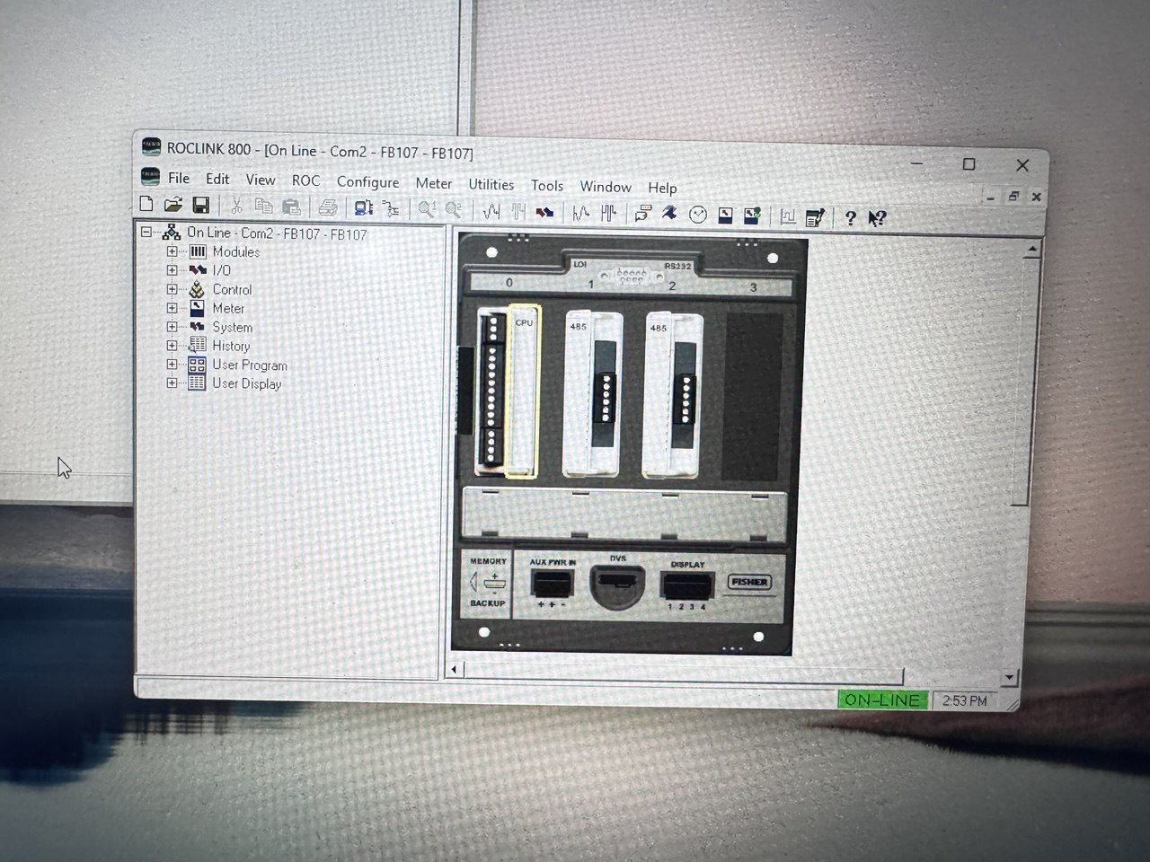
Task: Click the Direct Connect computer icon
Action: click(x=363, y=208)
